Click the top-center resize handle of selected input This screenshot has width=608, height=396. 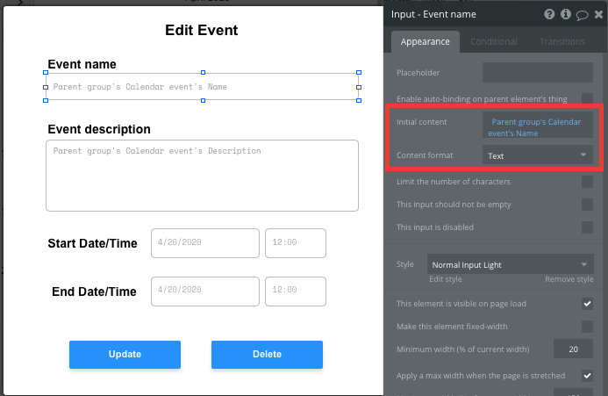pos(203,73)
